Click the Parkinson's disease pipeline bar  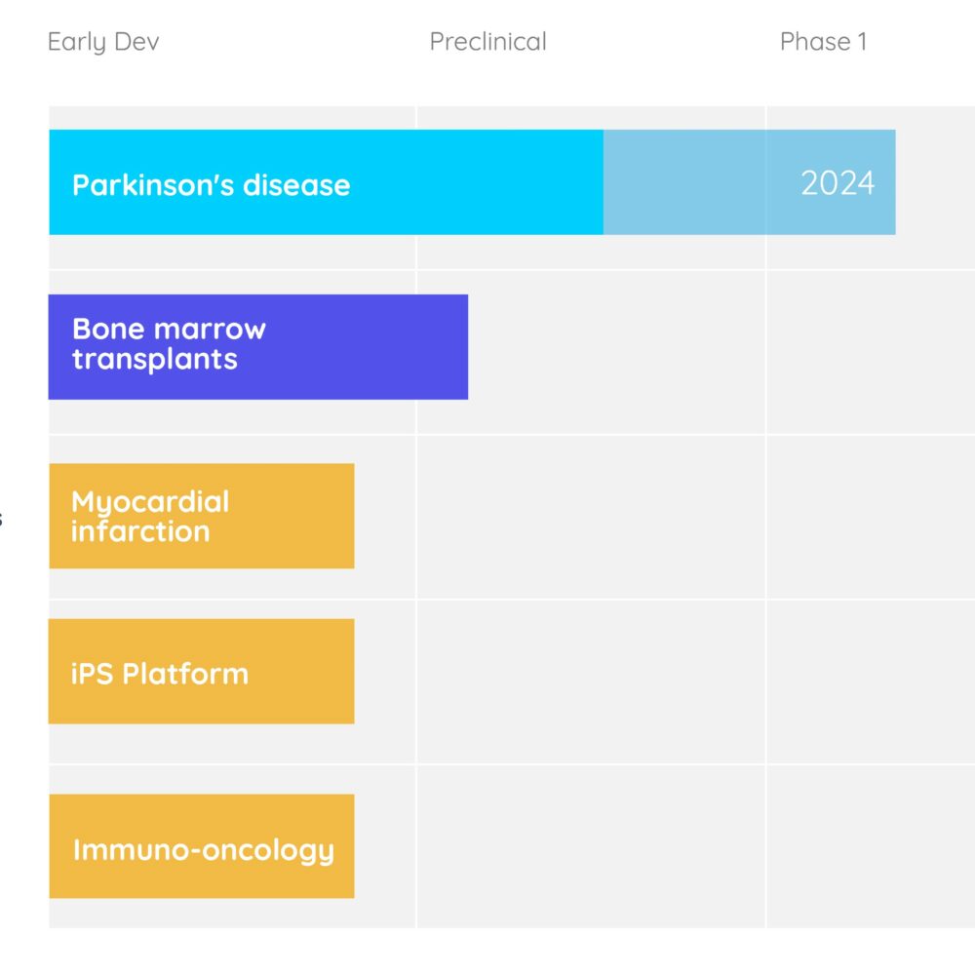pyautogui.click(x=472, y=182)
